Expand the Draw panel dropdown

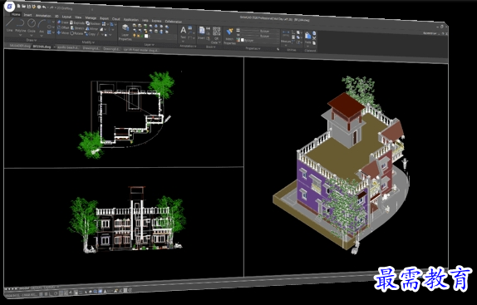pyautogui.click(x=31, y=40)
